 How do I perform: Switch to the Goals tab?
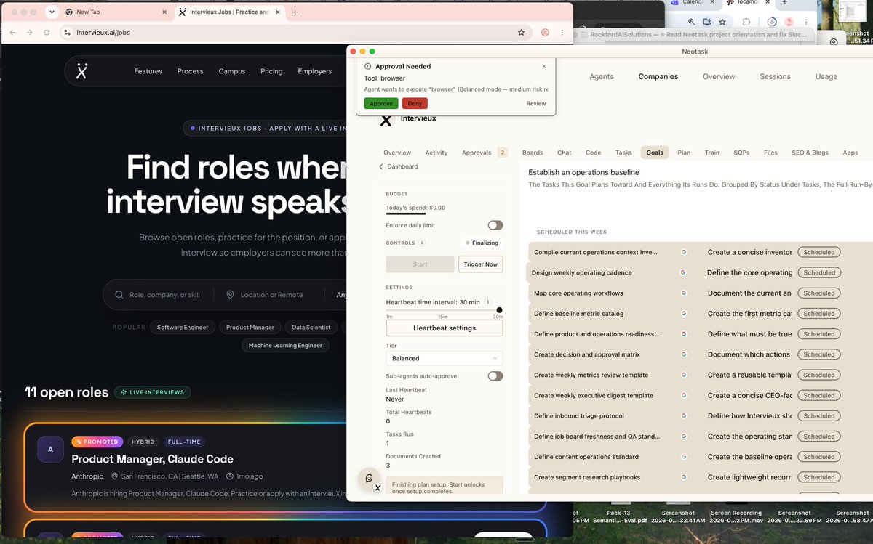655,153
